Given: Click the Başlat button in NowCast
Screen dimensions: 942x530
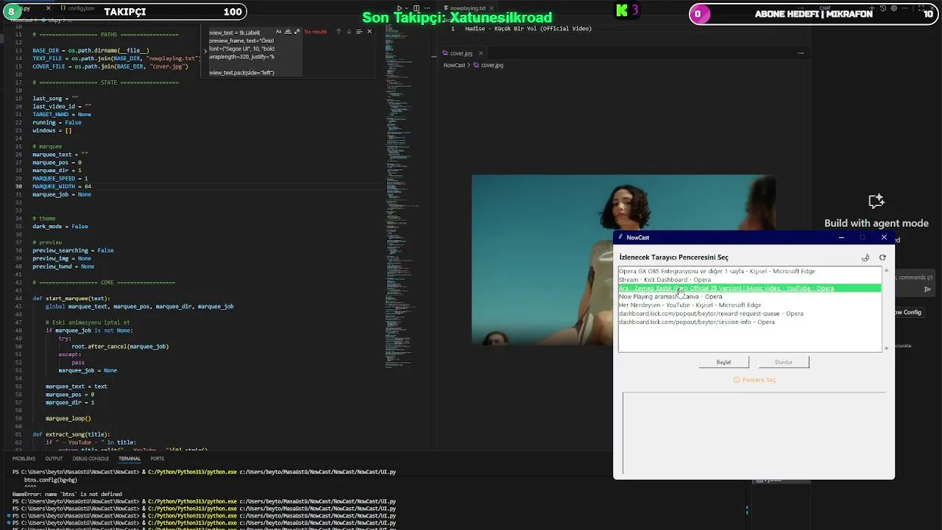Looking at the screenshot, I should 724,362.
